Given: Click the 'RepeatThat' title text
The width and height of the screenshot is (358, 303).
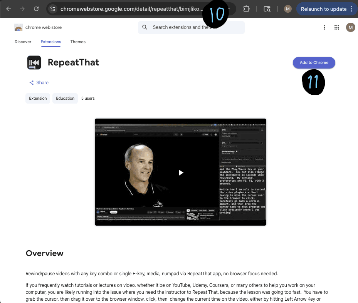Looking at the screenshot, I should [x=73, y=62].
